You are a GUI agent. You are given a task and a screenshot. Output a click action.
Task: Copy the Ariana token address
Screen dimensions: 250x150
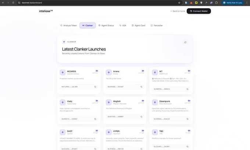141,87
